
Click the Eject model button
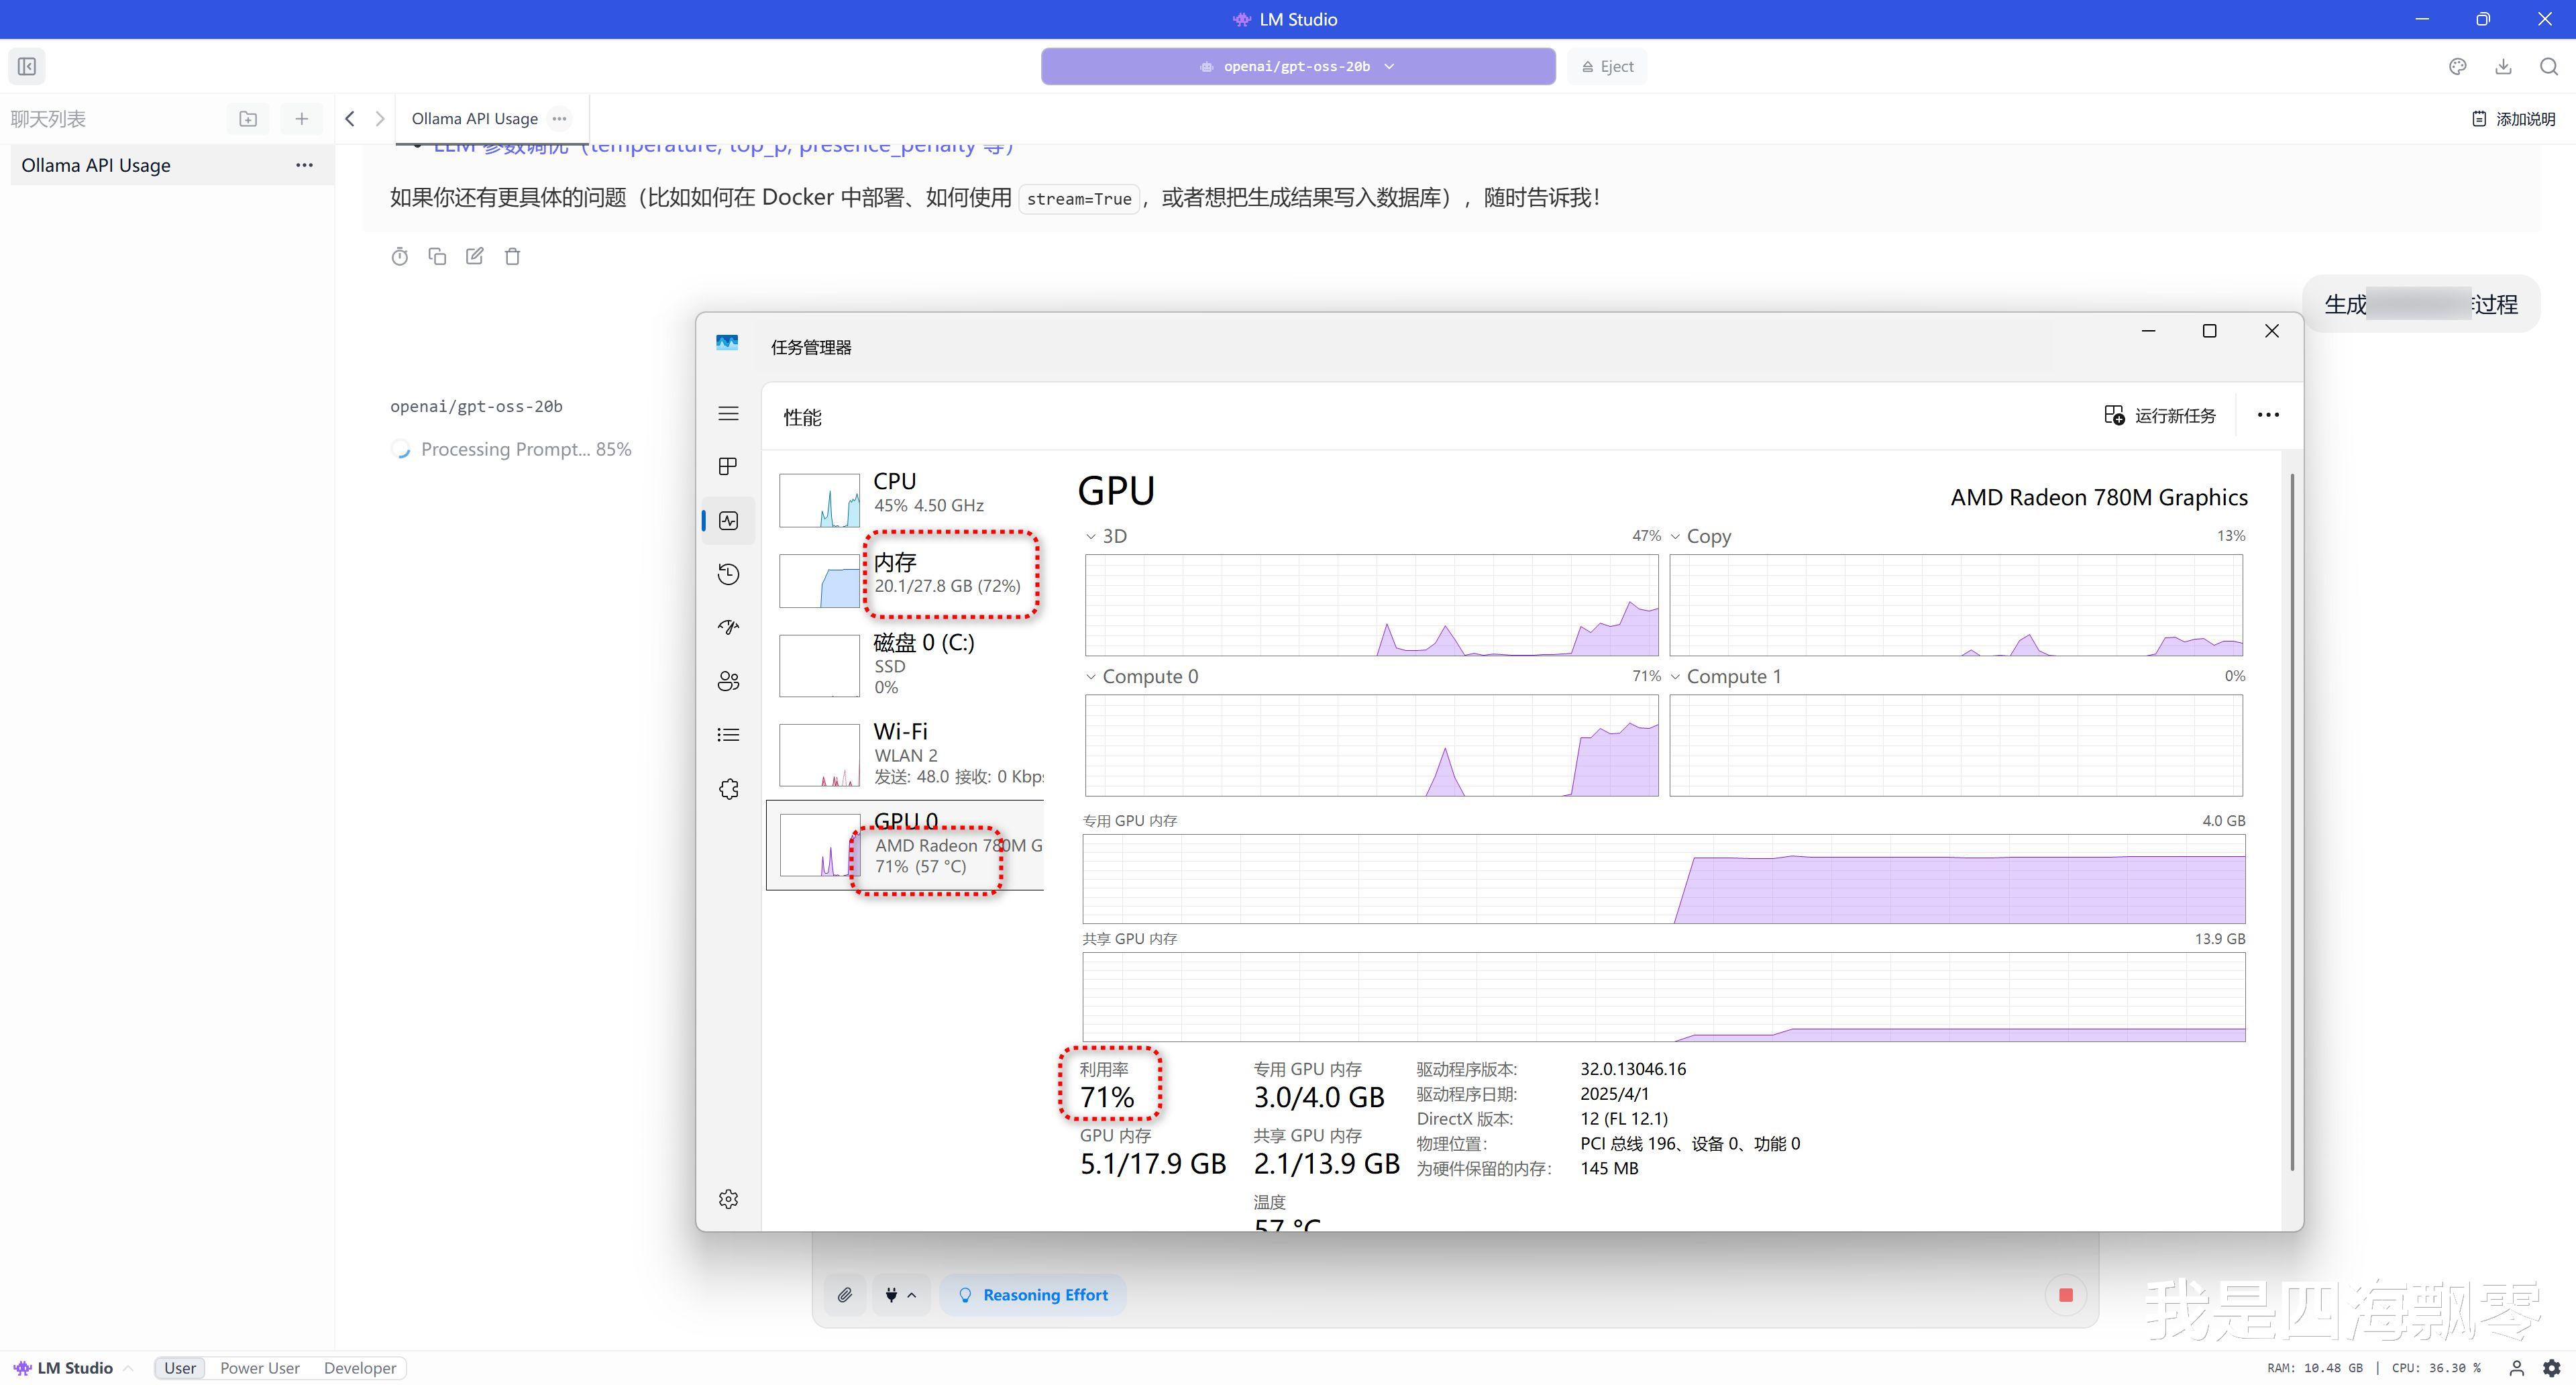(x=1607, y=66)
